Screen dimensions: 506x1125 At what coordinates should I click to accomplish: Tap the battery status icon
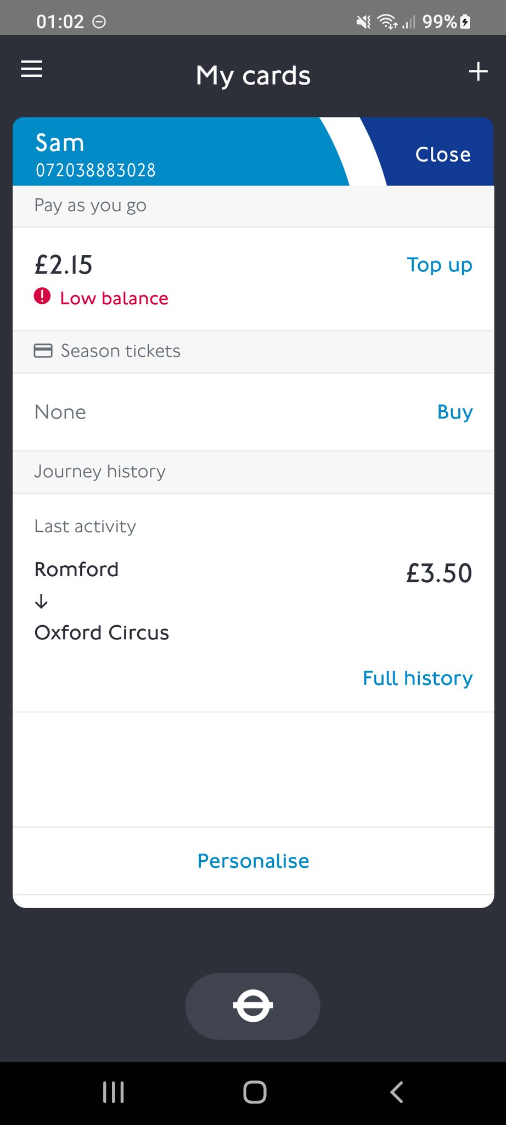(465, 22)
